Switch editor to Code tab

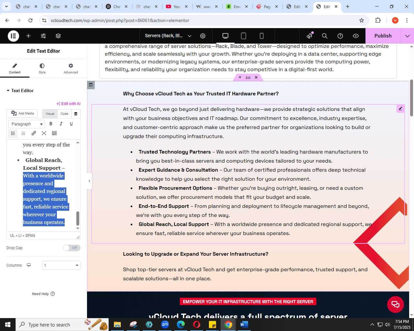tap(64, 114)
